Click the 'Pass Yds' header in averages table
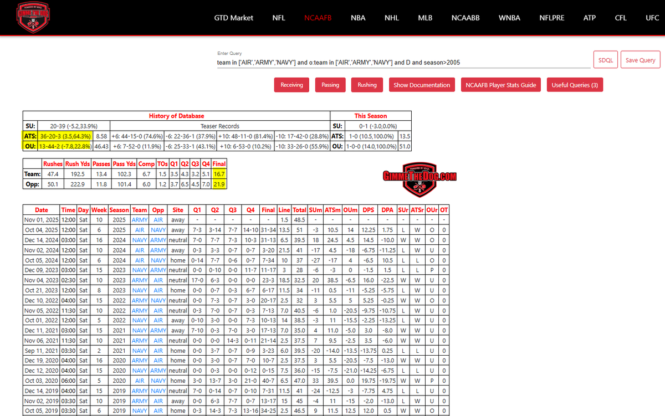Image resolution: width=665 pixels, height=416 pixels. point(124,164)
